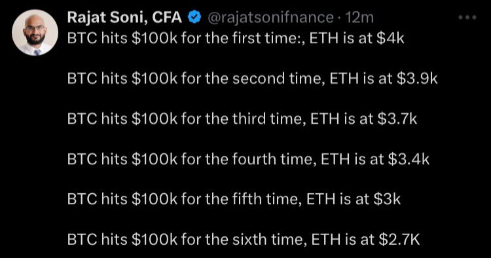Select the line about BTC third time
The width and height of the screenshot is (491, 258).
pos(242,119)
